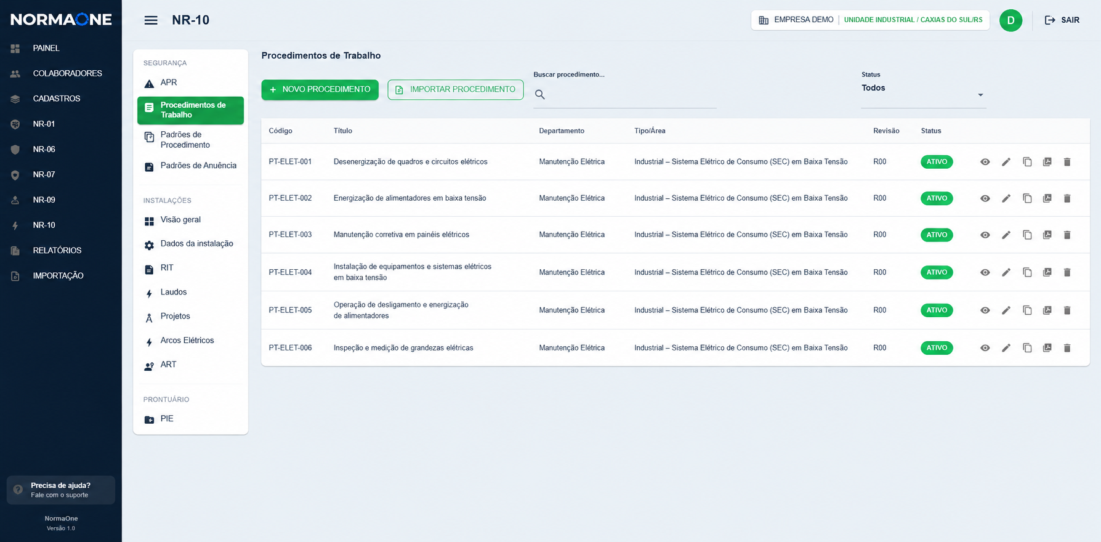Viewport: 1101px width, 542px height.
Task: Open Laudos under Instalações
Action: click(190, 292)
